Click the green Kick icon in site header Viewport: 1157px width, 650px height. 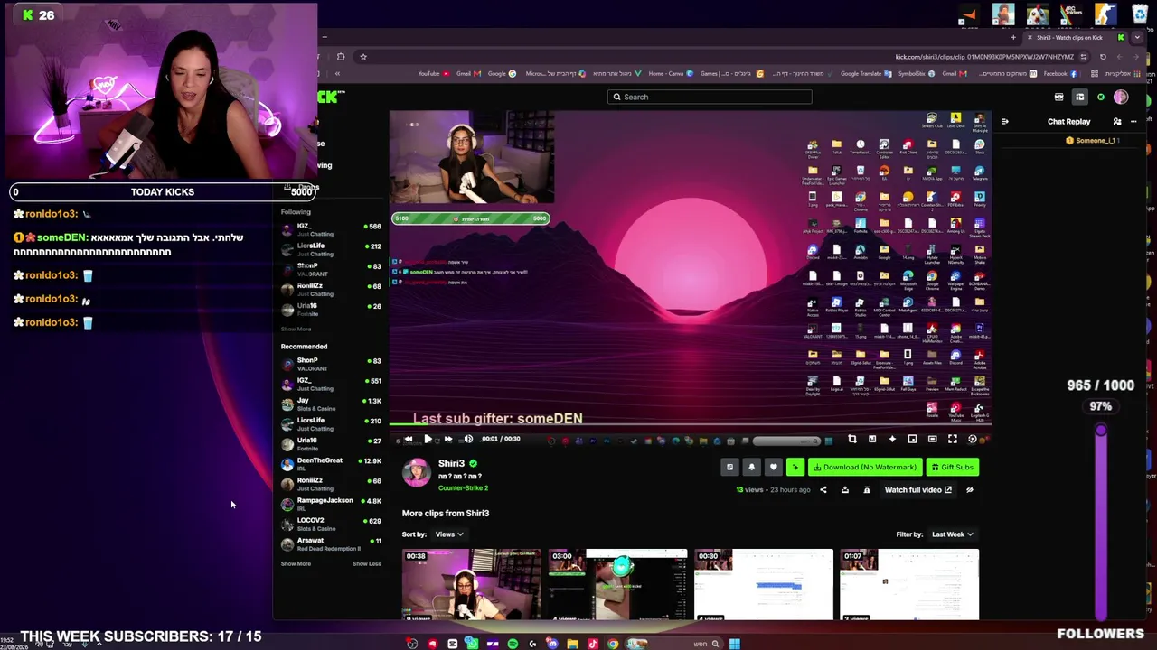[1101, 97]
